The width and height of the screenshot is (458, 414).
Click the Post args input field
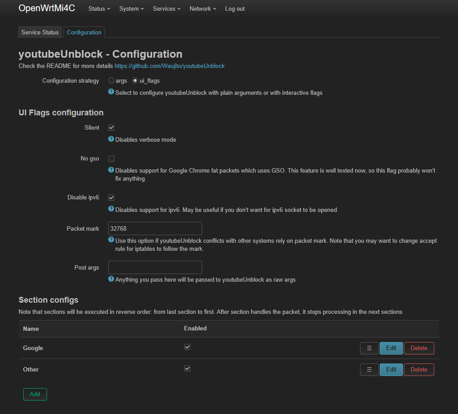[x=155, y=267]
